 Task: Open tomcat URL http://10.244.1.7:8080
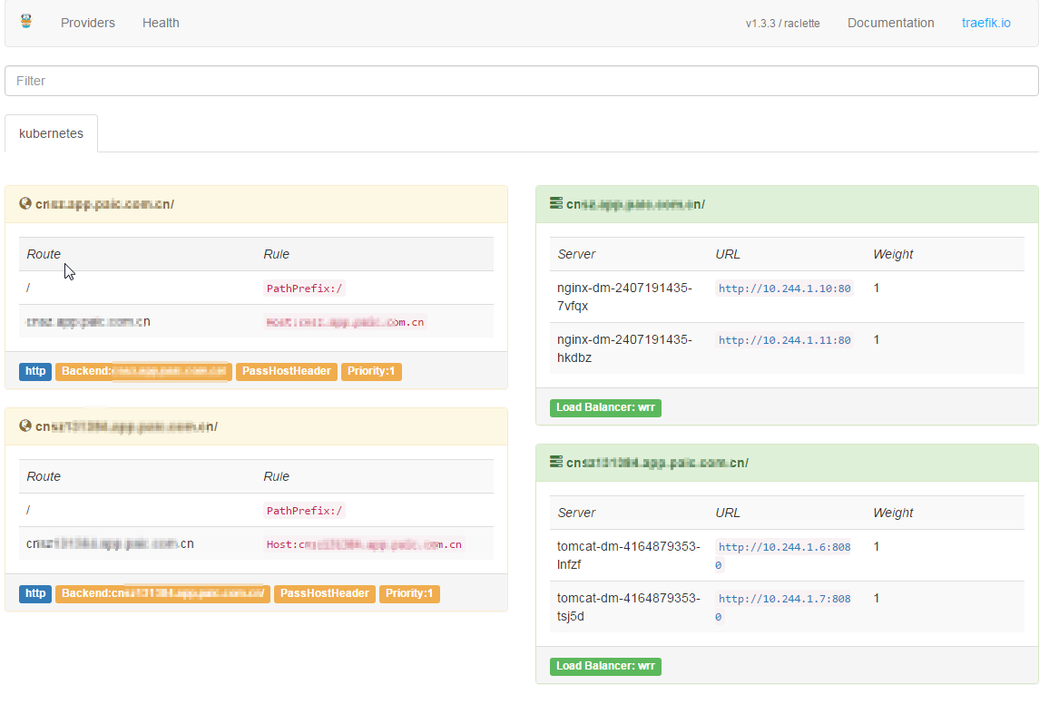[x=785, y=599]
